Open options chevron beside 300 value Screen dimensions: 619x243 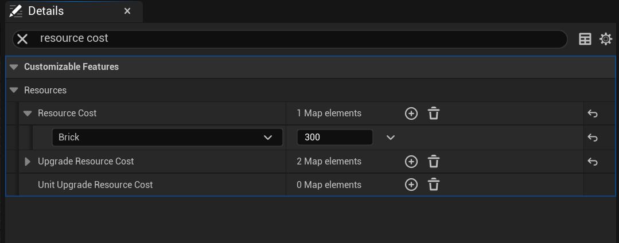pos(391,138)
